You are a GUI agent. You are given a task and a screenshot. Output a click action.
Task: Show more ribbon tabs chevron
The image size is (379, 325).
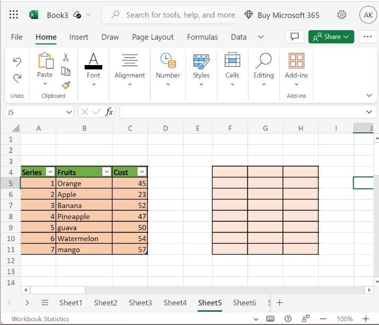click(261, 37)
